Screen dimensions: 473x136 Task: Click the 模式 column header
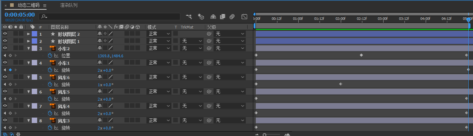152,27
